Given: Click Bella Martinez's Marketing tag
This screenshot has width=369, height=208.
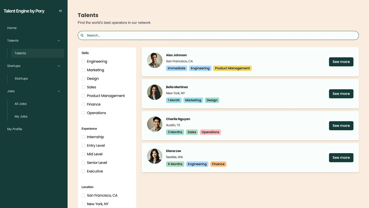Looking at the screenshot, I should (193, 100).
